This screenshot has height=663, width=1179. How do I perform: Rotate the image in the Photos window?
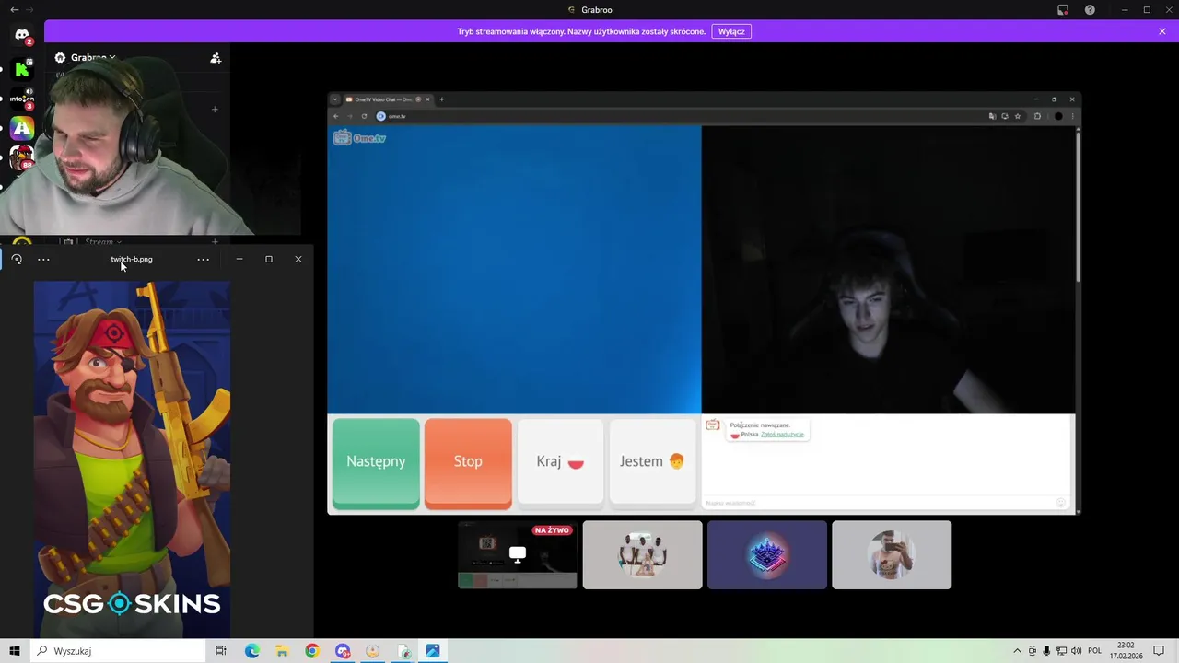17,260
